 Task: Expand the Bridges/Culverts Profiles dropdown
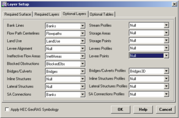tap(166, 71)
